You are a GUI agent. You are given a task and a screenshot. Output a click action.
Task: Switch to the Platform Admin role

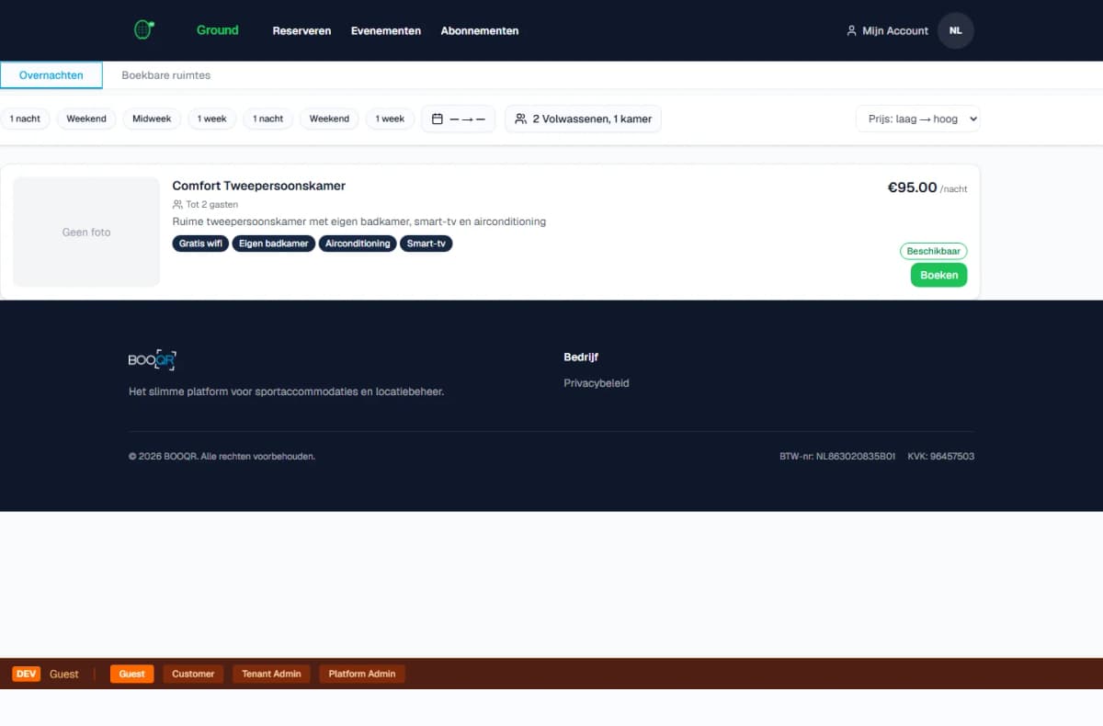362,674
